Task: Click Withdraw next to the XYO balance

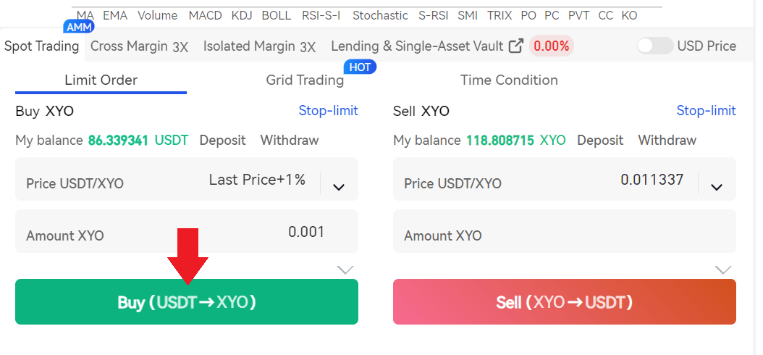Action: (x=667, y=140)
